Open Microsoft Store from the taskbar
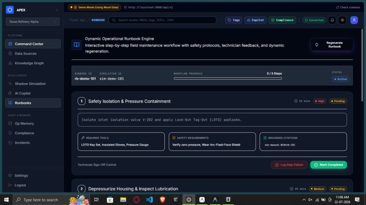366x205 pixels. 110,200
